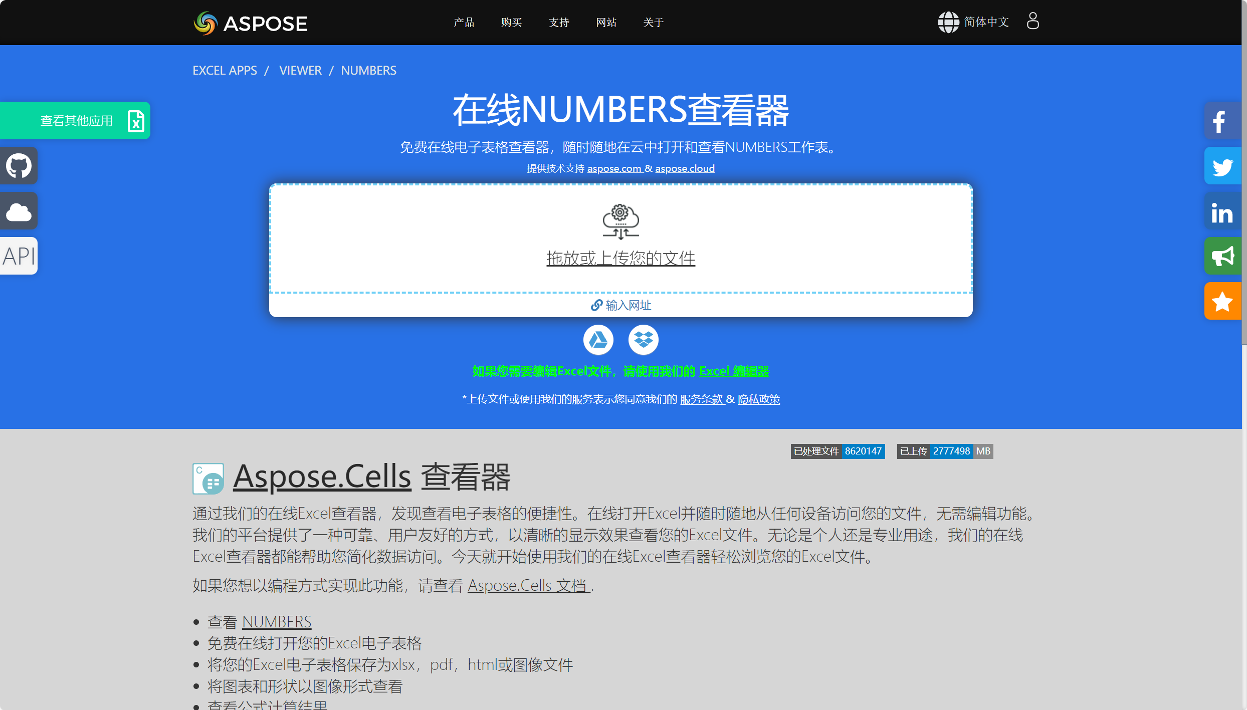The height and width of the screenshot is (710, 1247).
Task: Open the GitHub sidebar icon
Action: [x=19, y=165]
